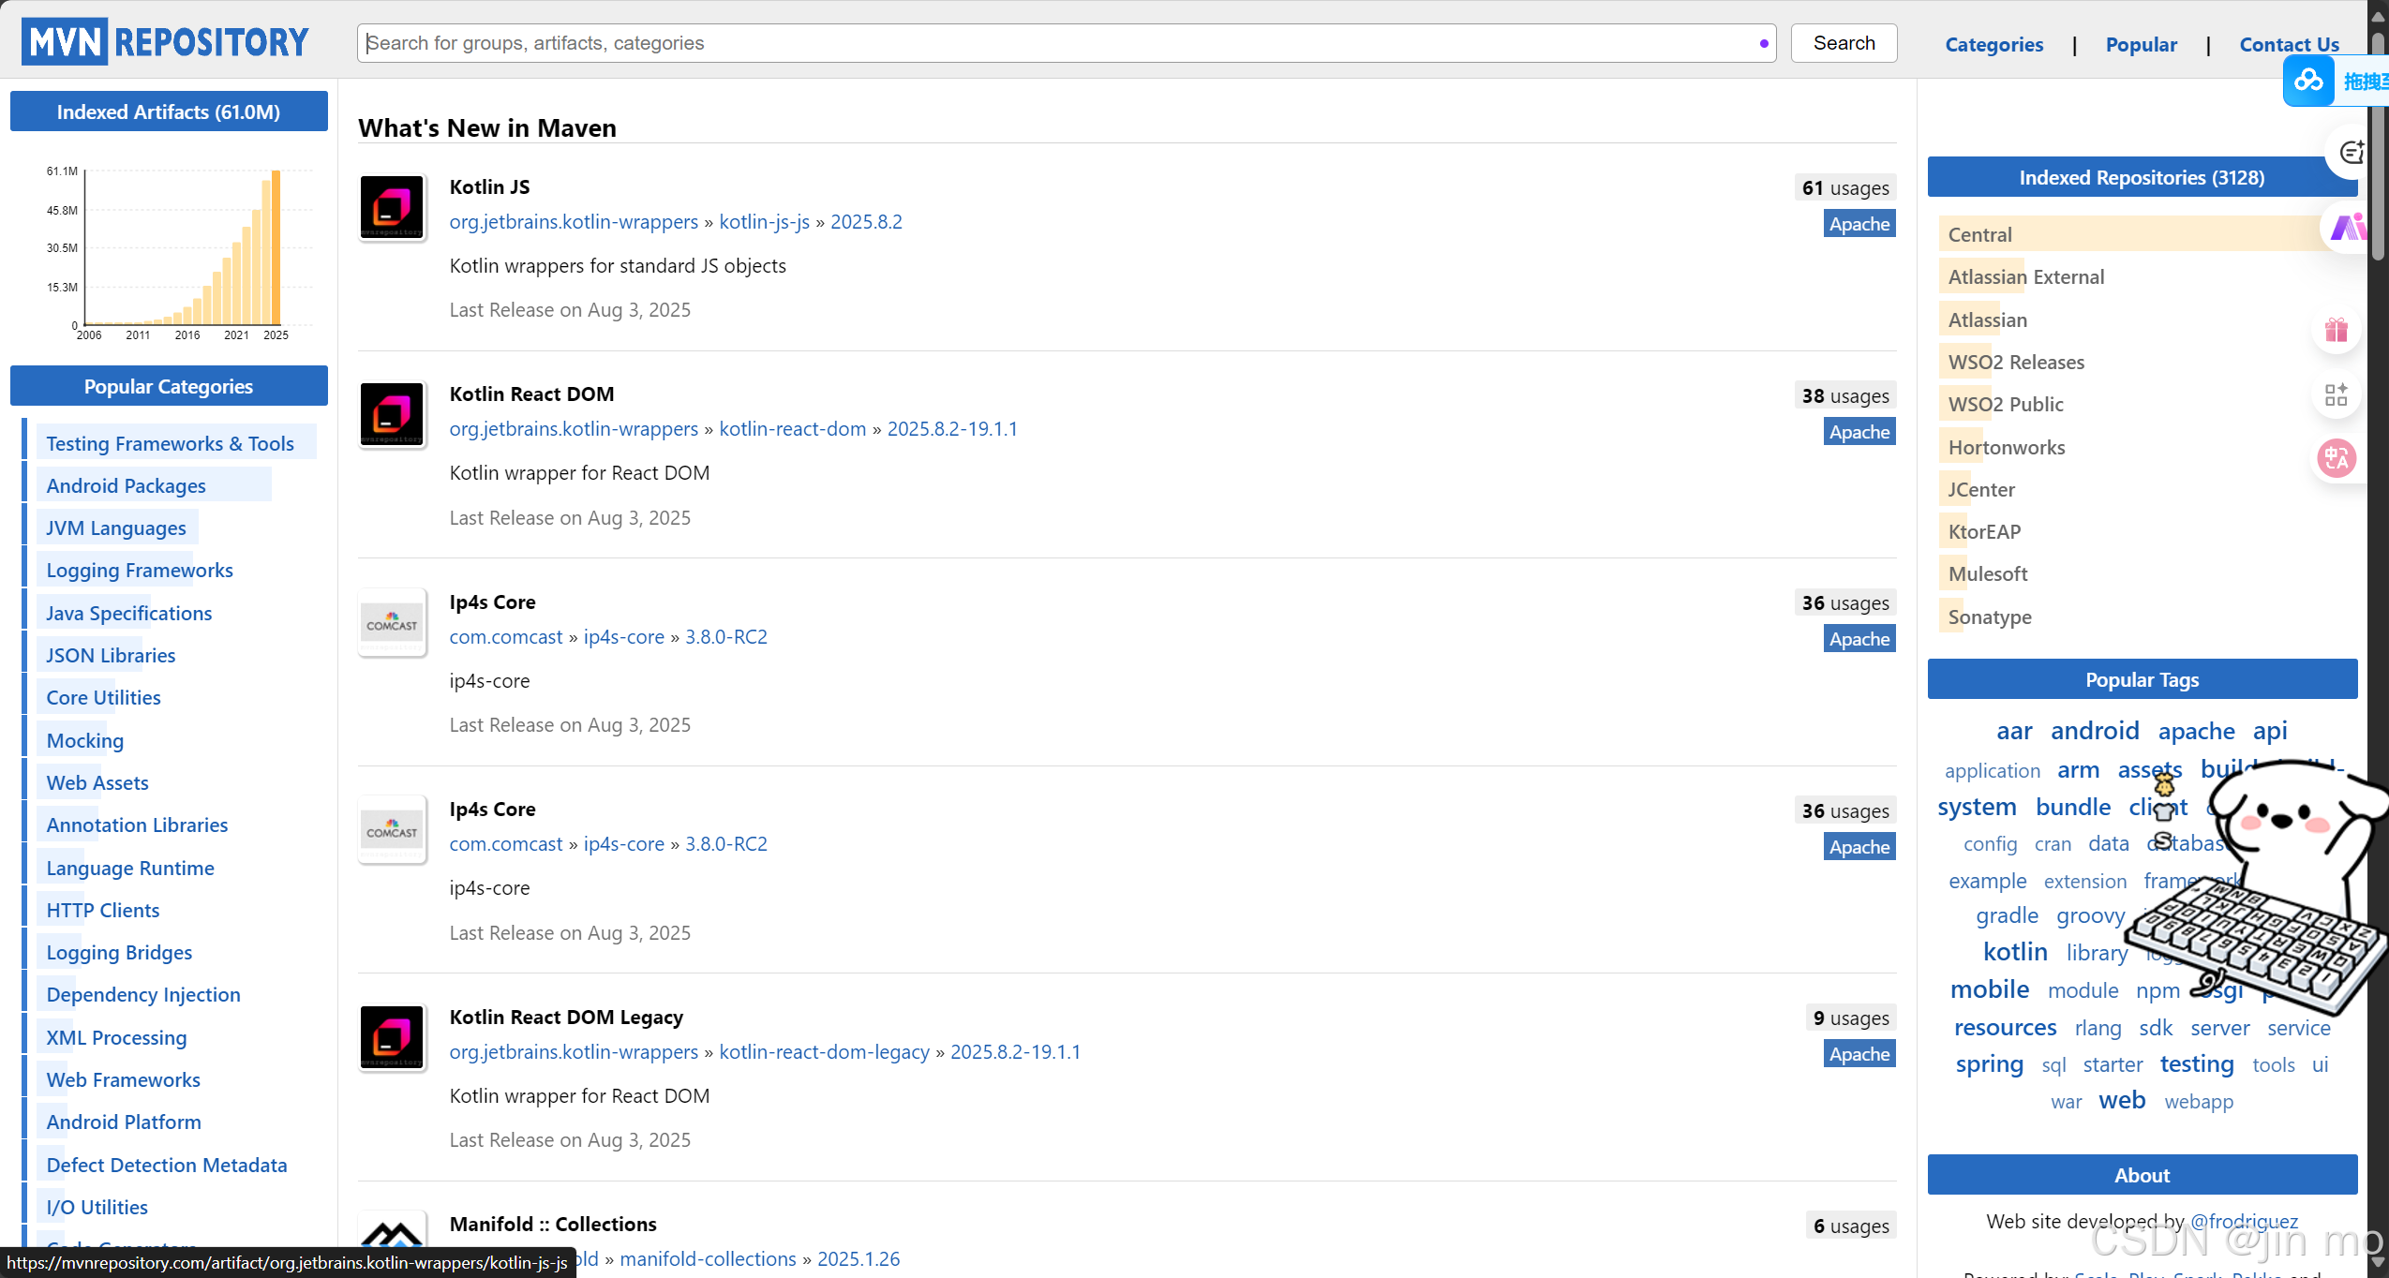
Task: Open Logging Frameworks category
Action: tap(140, 570)
